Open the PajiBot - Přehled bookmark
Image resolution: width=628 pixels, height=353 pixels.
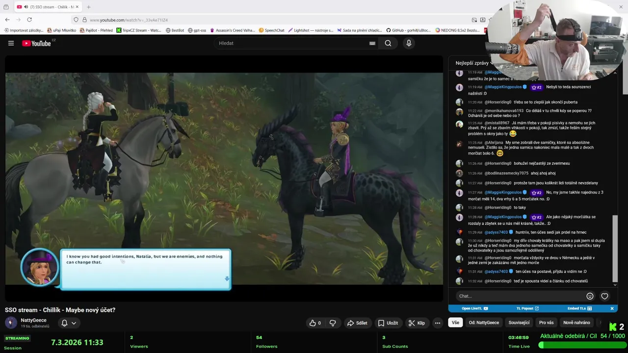pos(96,30)
